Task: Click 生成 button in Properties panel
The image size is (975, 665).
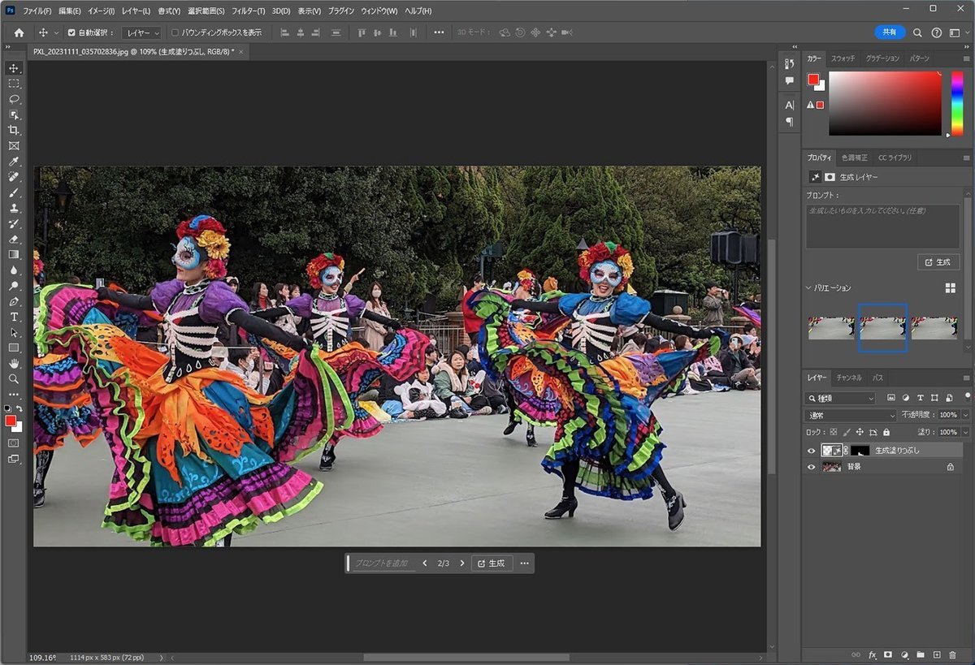Action: 938,262
